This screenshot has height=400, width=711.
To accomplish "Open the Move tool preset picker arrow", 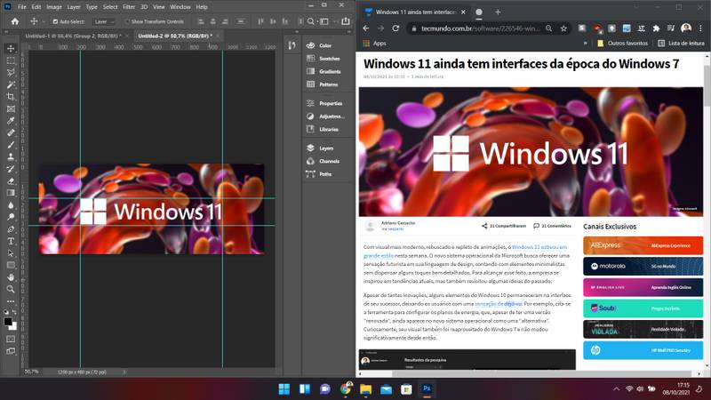I will coord(44,21).
